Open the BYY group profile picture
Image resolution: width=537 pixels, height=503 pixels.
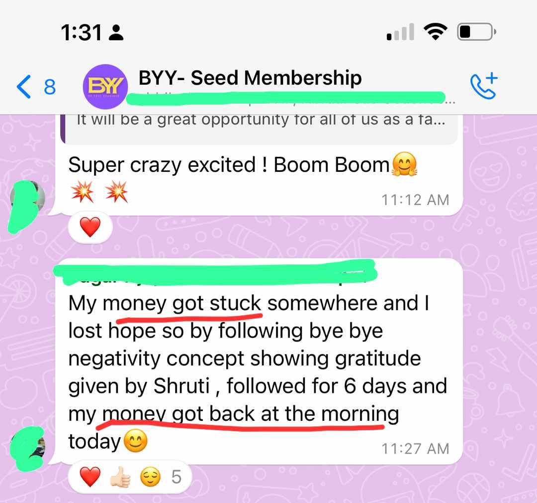[x=105, y=87]
